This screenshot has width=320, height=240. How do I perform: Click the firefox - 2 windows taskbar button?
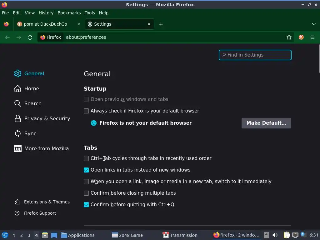click(x=236, y=235)
